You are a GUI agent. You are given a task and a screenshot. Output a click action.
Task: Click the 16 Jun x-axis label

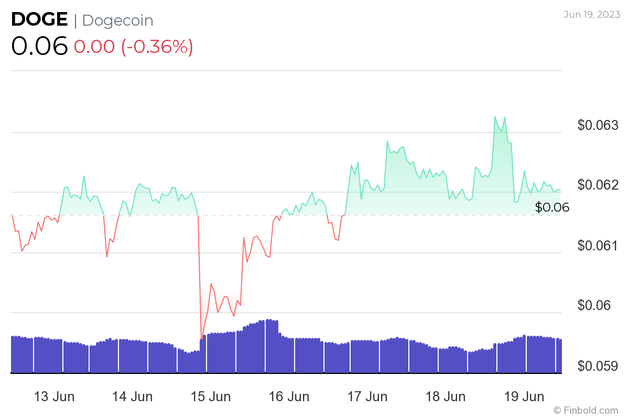pyautogui.click(x=289, y=396)
